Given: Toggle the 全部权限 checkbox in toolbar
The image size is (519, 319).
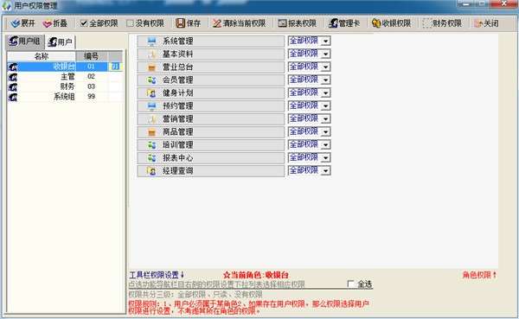Looking at the screenshot, I should pyautogui.click(x=84, y=23).
